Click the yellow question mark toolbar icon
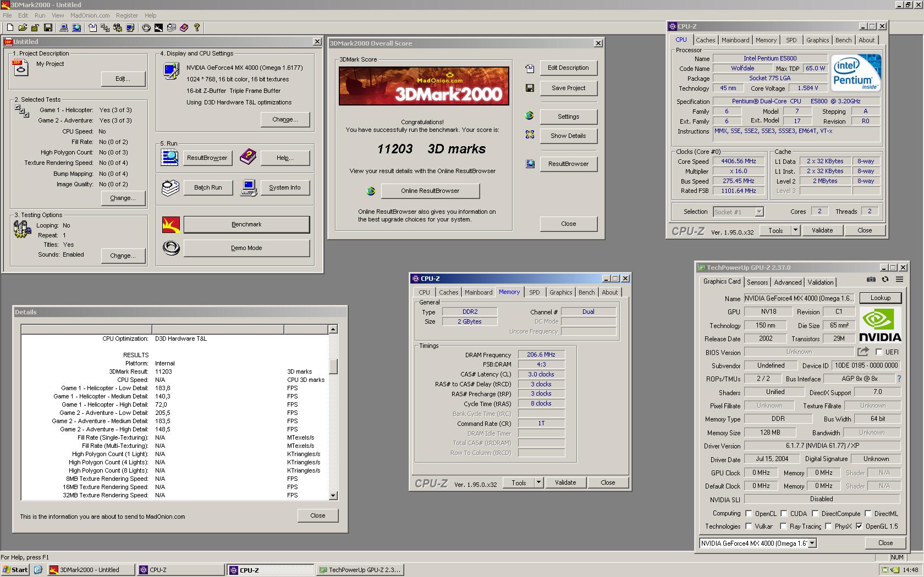This screenshot has width=924, height=577. click(197, 27)
